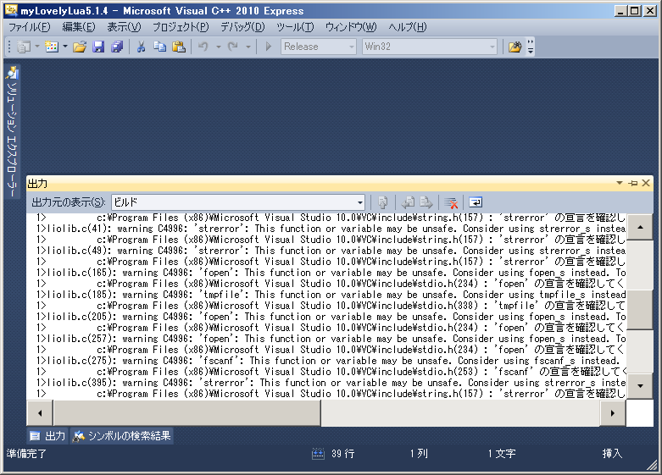Image resolution: width=662 pixels, height=475 pixels.
Task: Save the current file with floppy icon
Action: [98, 47]
